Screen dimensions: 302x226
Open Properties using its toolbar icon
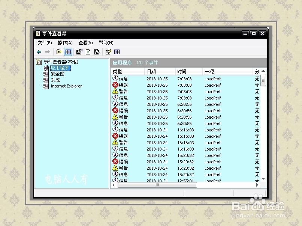coord(79,51)
